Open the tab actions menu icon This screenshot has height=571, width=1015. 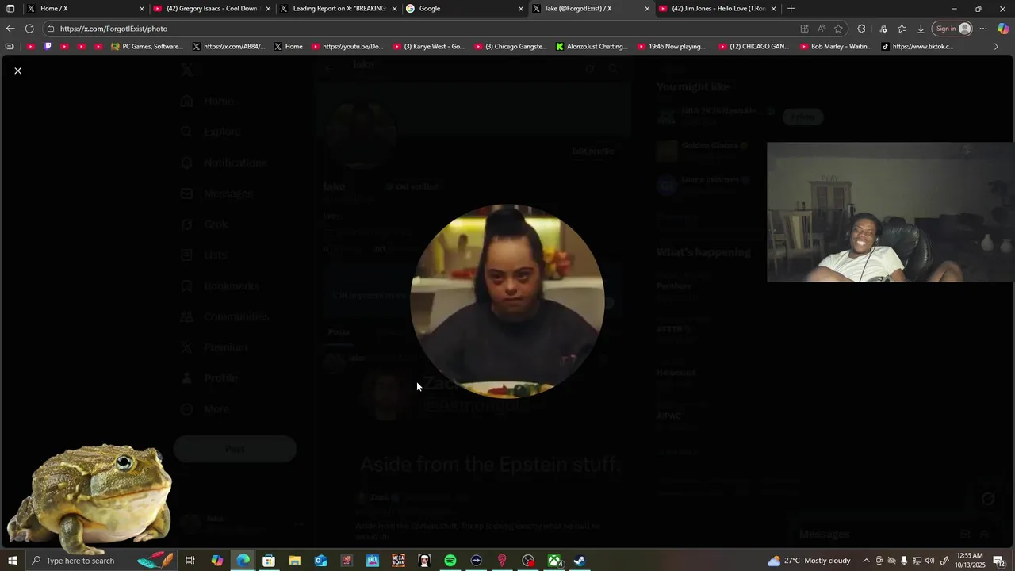pos(10,9)
